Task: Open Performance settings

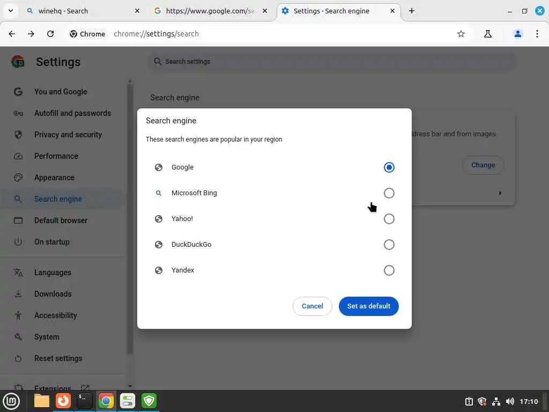Action: (x=56, y=156)
